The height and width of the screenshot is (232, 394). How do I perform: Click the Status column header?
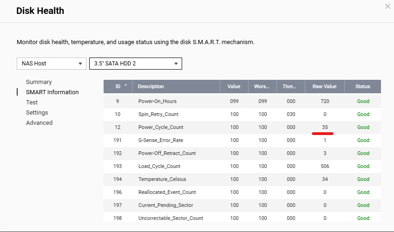pyautogui.click(x=363, y=86)
